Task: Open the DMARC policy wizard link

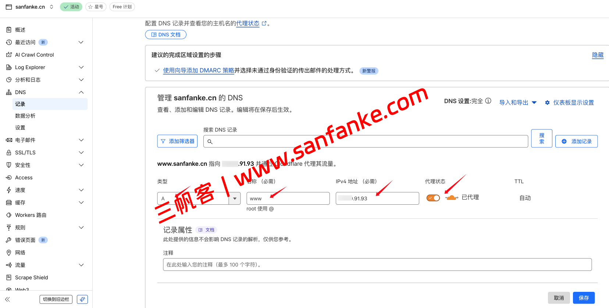Action: click(199, 70)
